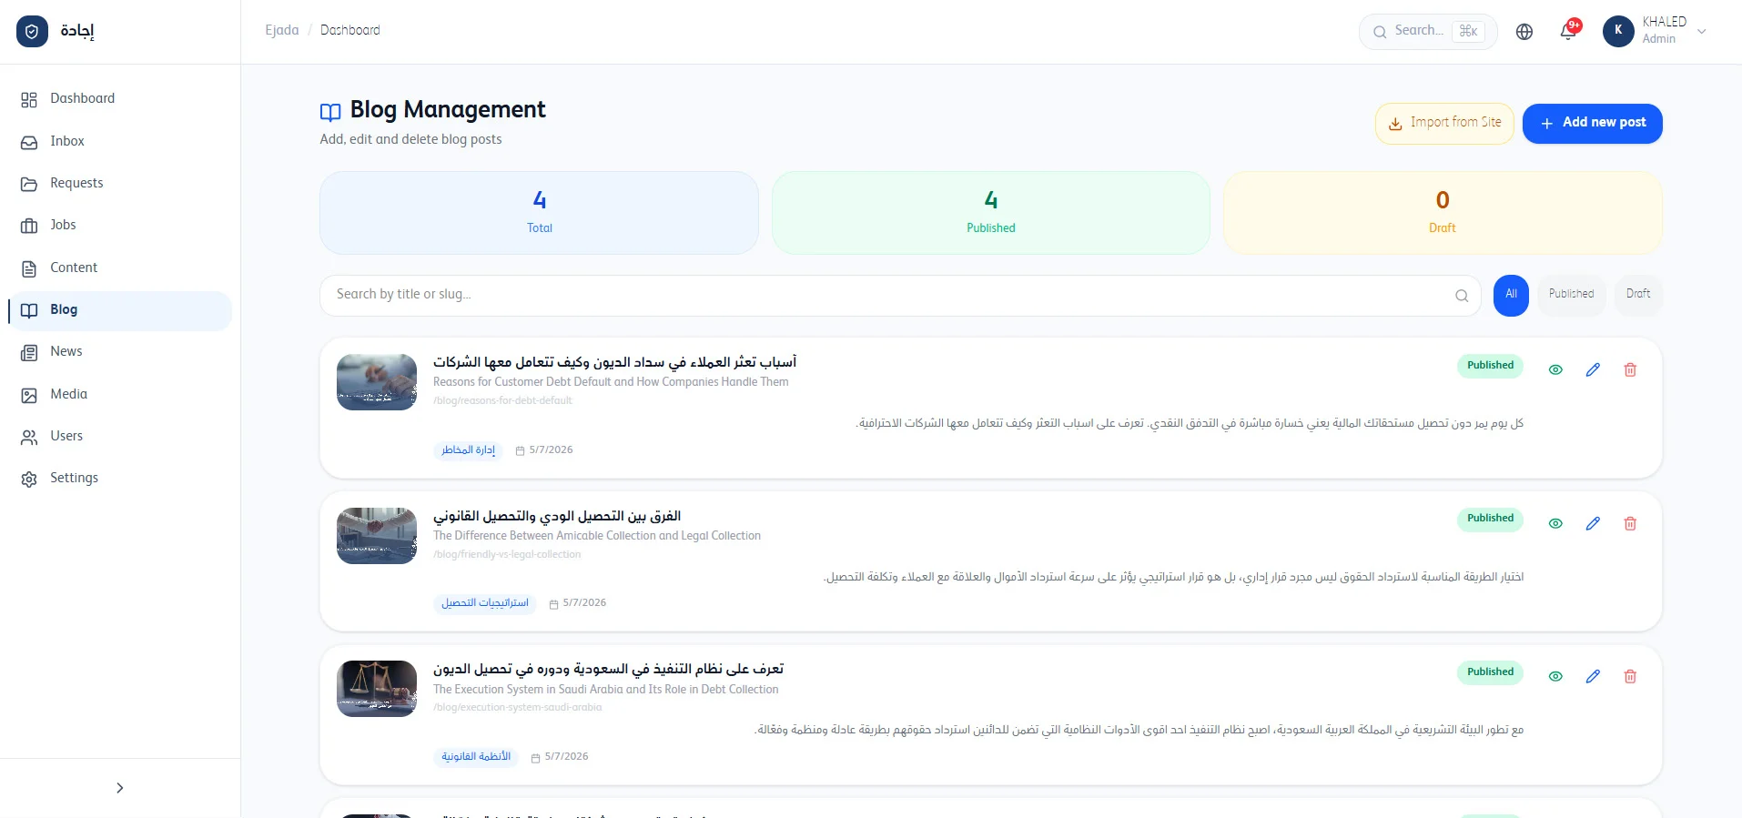Click title Reasons for Customer Debt Default
The height and width of the screenshot is (818, 1742).
click(611, 382)
